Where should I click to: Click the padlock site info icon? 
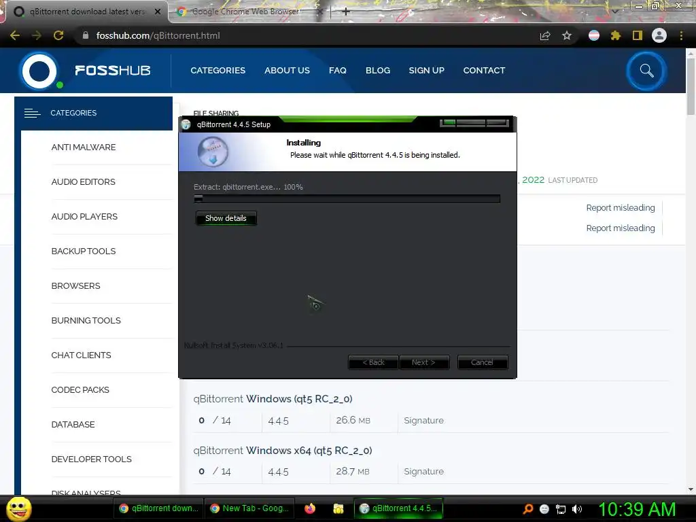coord(86,35)
